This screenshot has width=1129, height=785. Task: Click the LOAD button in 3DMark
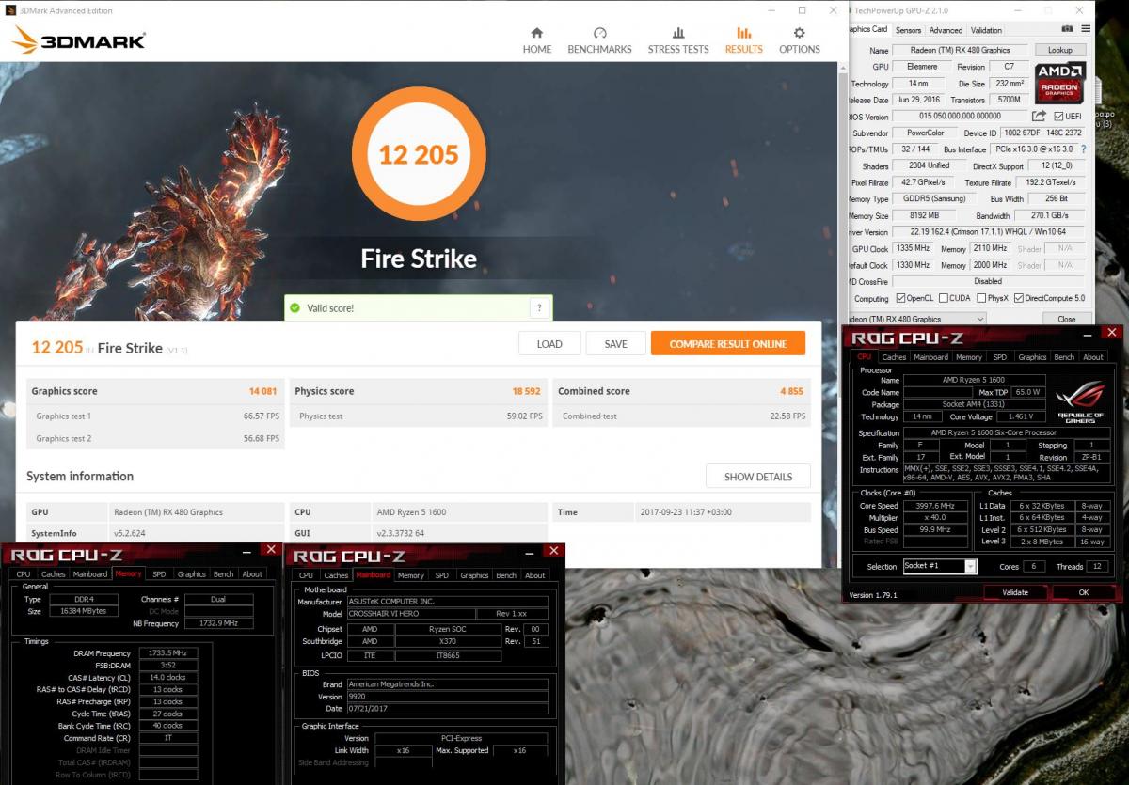[x=549, y=343]
